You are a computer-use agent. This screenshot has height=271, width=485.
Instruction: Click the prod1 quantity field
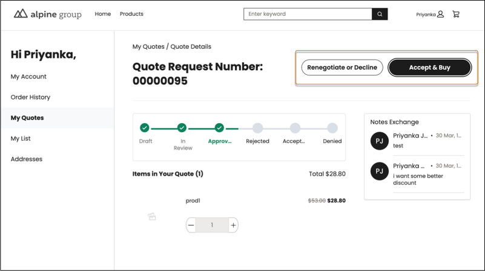[212, 225]
